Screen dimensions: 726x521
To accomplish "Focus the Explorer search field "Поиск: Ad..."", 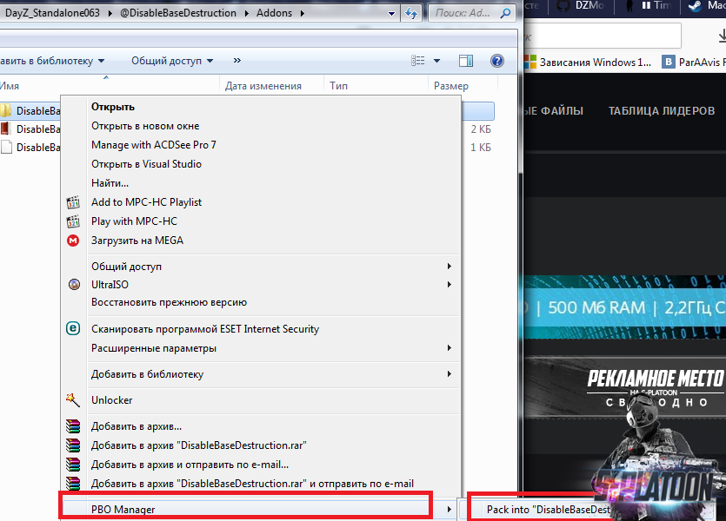I will click(x=472, y=13).
